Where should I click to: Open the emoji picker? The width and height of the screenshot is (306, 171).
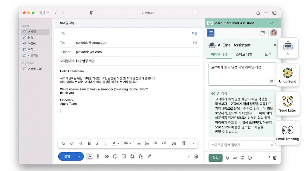115,156
